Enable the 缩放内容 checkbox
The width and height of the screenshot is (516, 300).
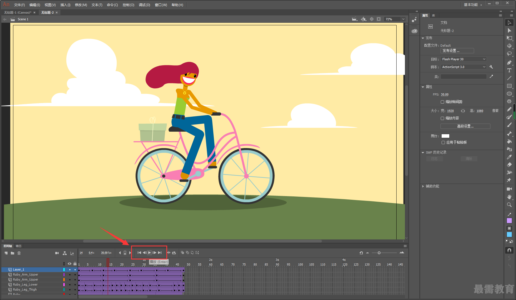tap(442, 118)
